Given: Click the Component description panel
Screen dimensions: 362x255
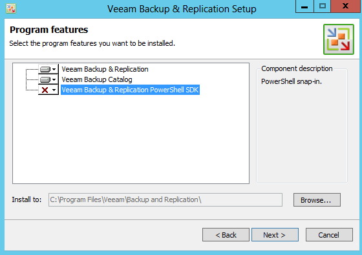Looking at the screenshot, I should click(x=301, y=125).
